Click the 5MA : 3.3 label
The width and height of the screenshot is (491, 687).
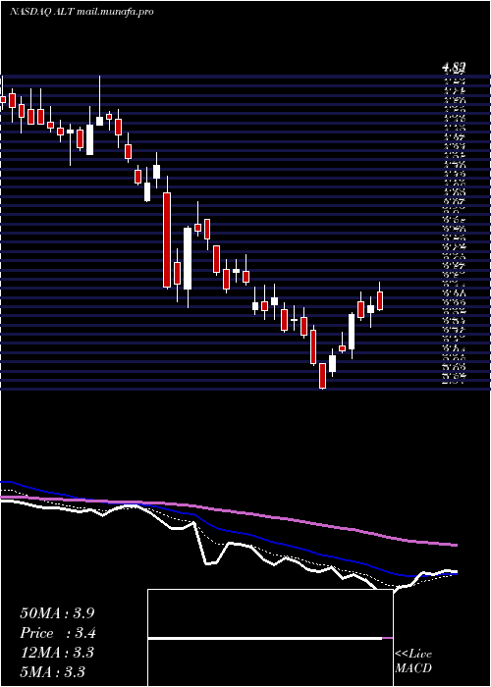click(x=53, y=672)
